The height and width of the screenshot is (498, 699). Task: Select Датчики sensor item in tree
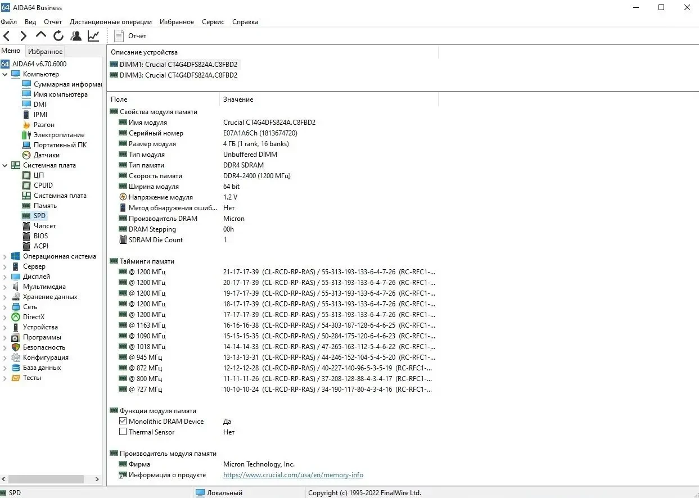[x=46, y=155]
